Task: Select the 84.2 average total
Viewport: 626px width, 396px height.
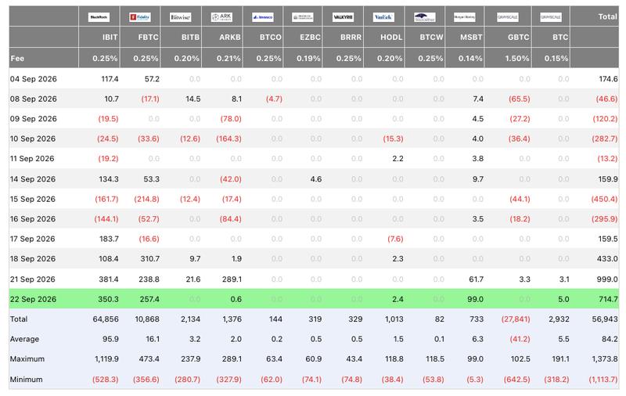Action: click(610, 340)
